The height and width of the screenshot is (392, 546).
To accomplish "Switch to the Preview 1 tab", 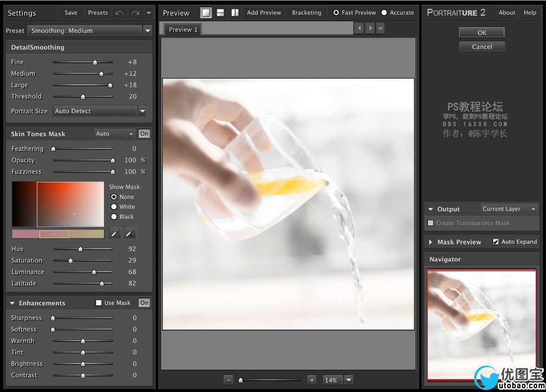I will (183, 30).
